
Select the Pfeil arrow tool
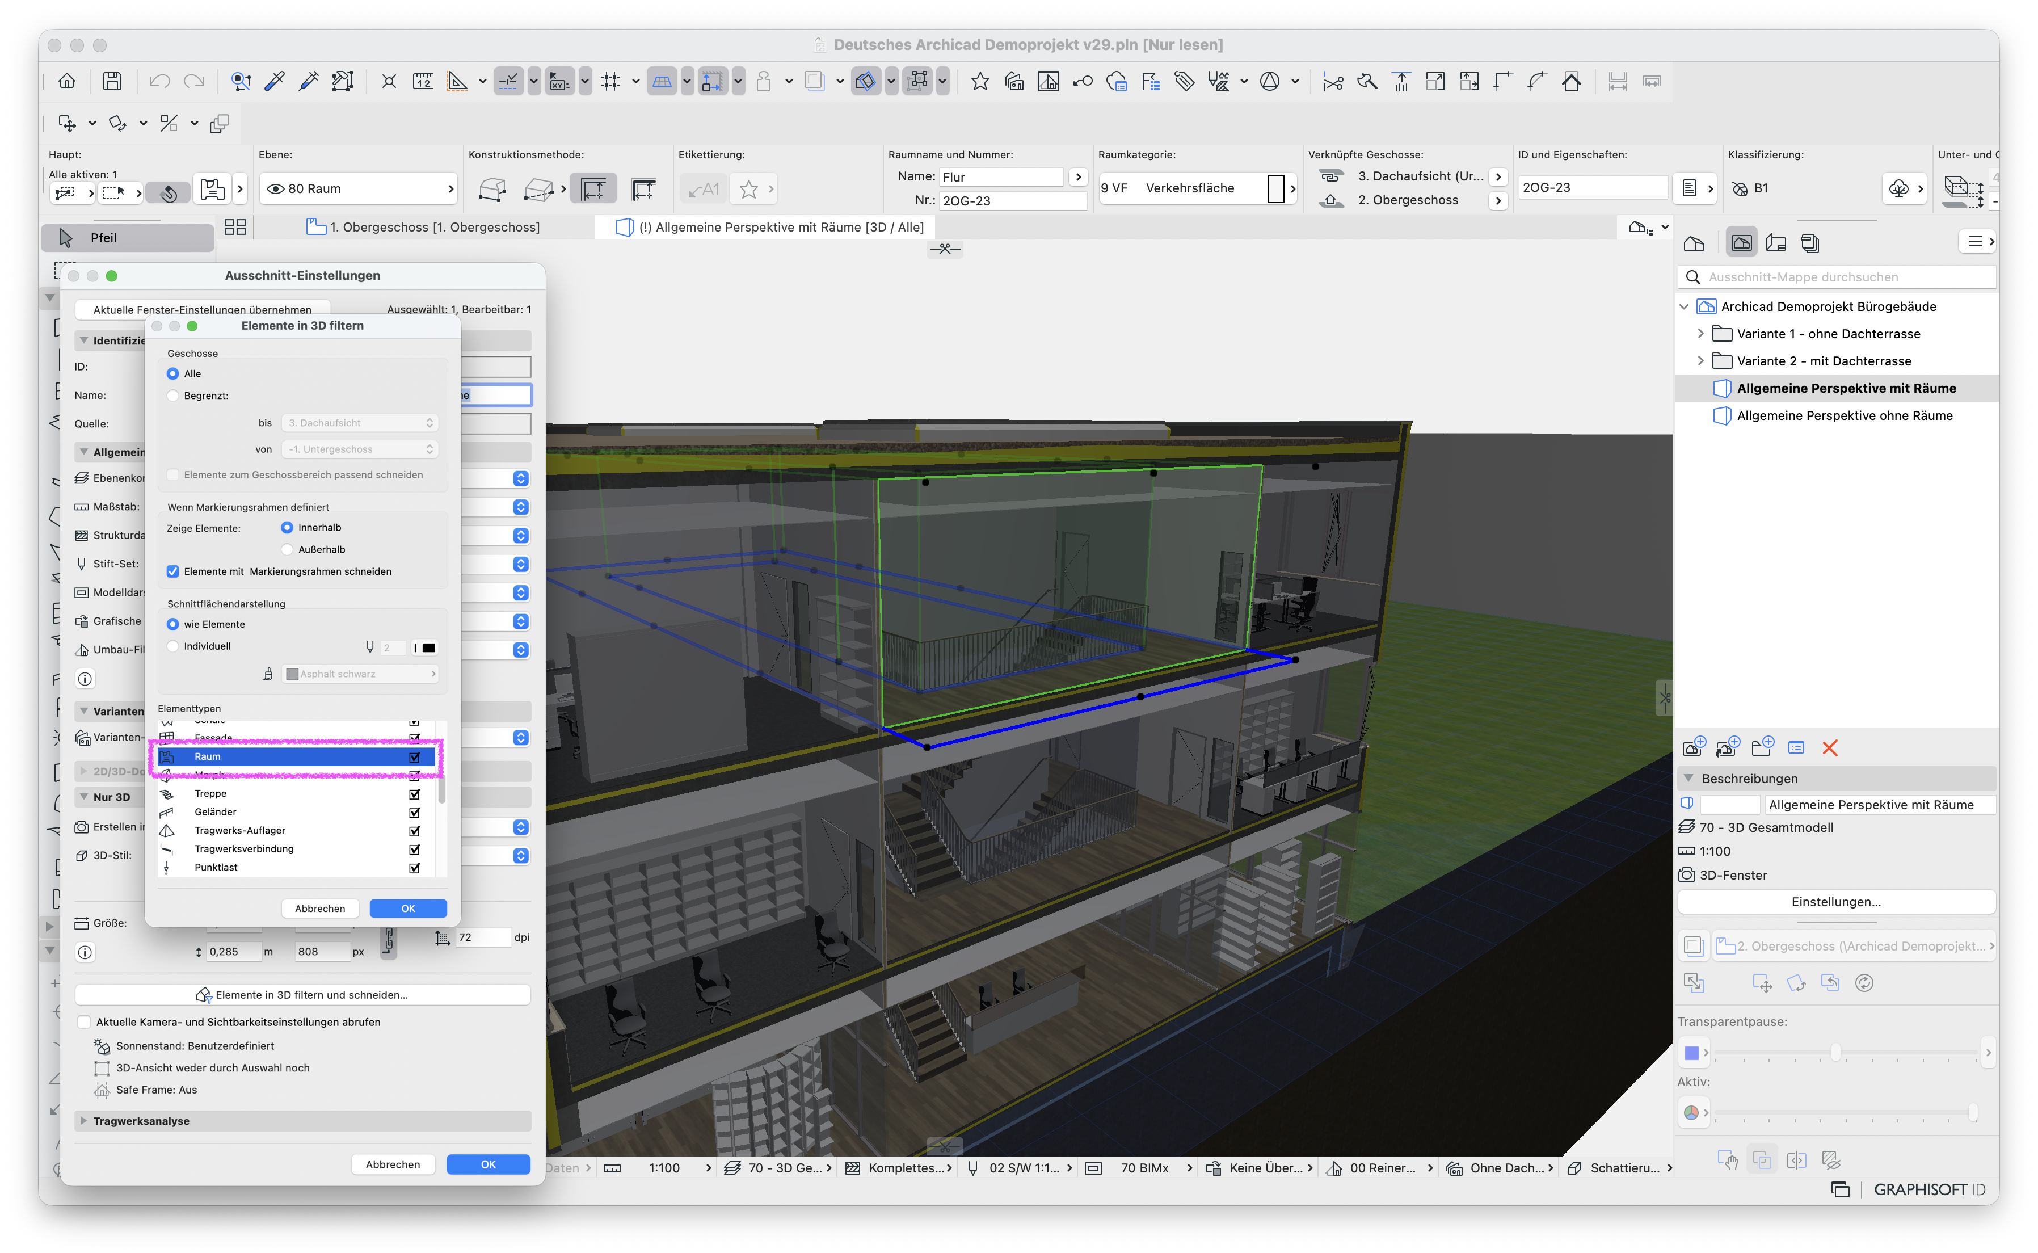128,238
